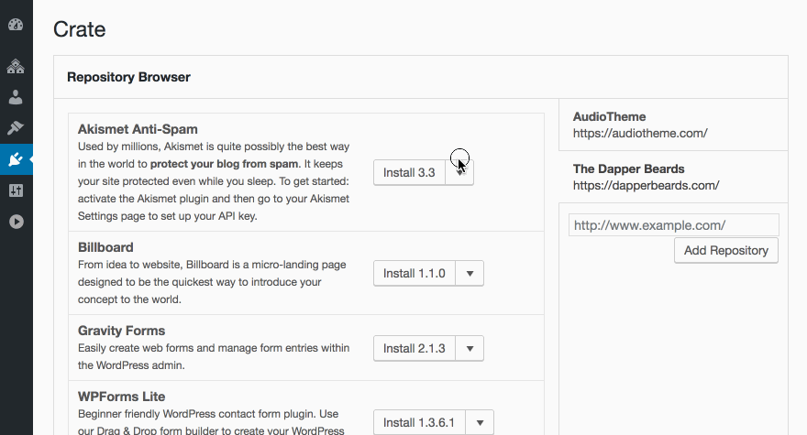Click the Billboard plugin title
The width and height of the screenshot is (807, 435).
105,247
